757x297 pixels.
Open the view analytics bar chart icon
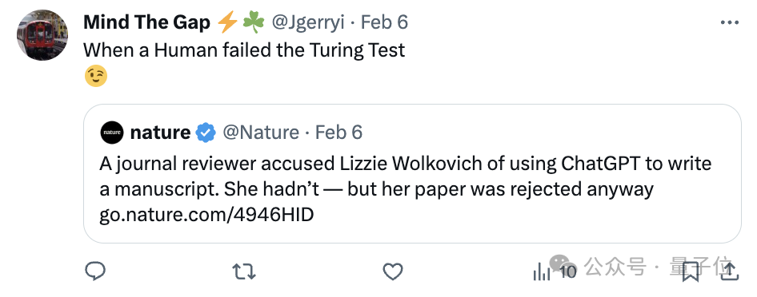(541, 272)
